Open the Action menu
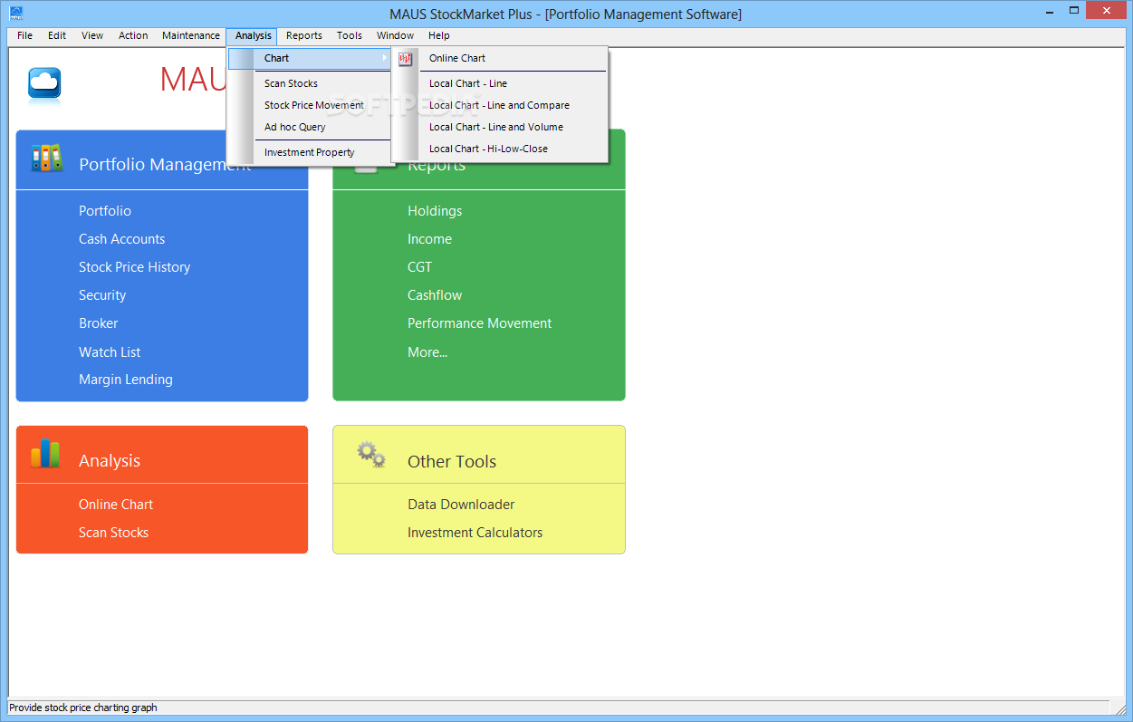 pos(133,35)
